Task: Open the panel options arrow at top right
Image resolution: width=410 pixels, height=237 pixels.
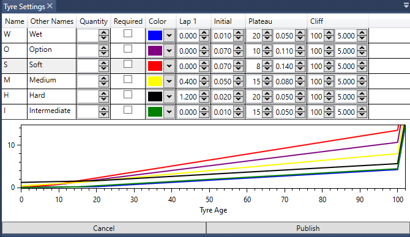Action: coord(406,5)
